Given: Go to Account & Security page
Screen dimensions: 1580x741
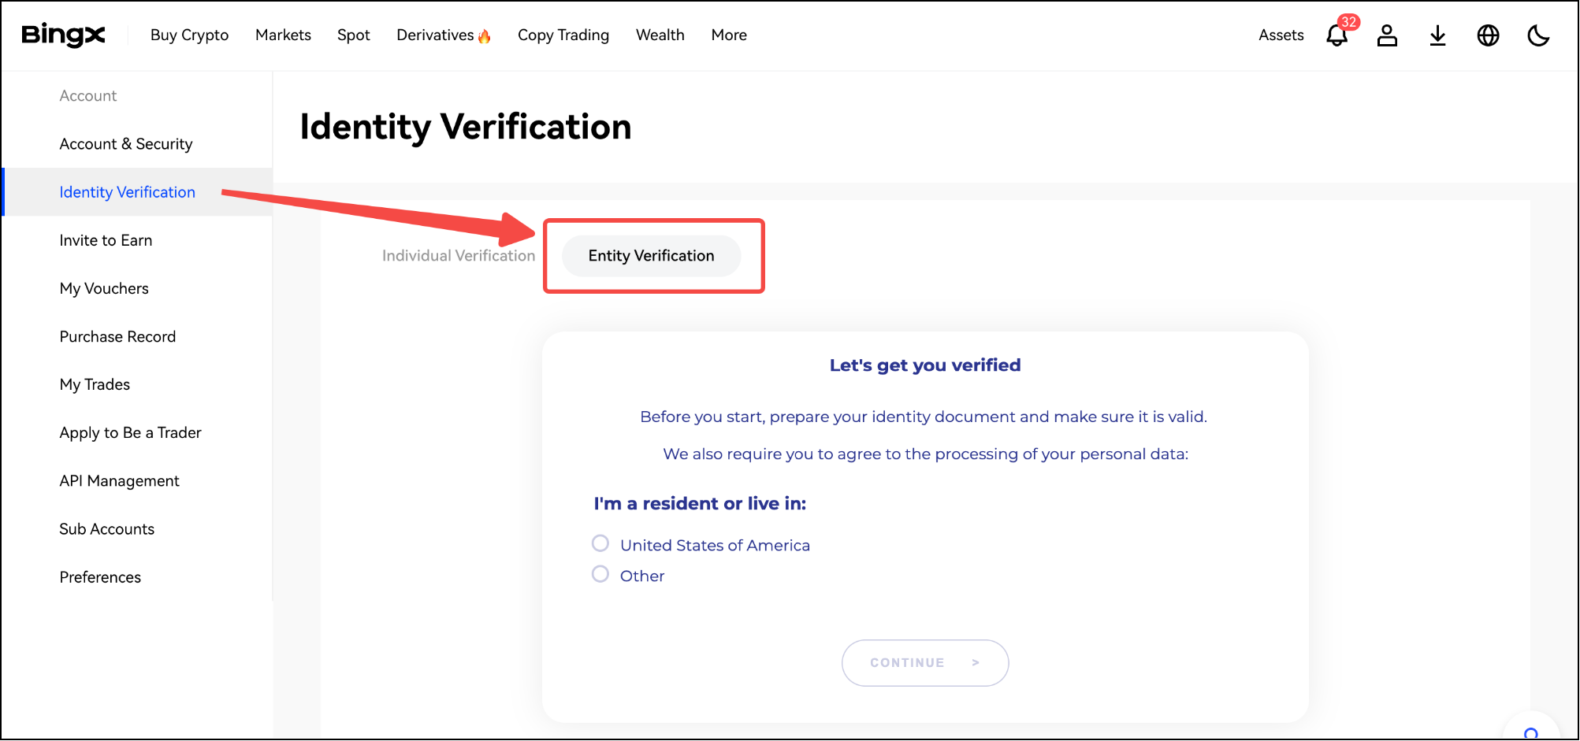Looking at the screenshot, I should point(126,144).
